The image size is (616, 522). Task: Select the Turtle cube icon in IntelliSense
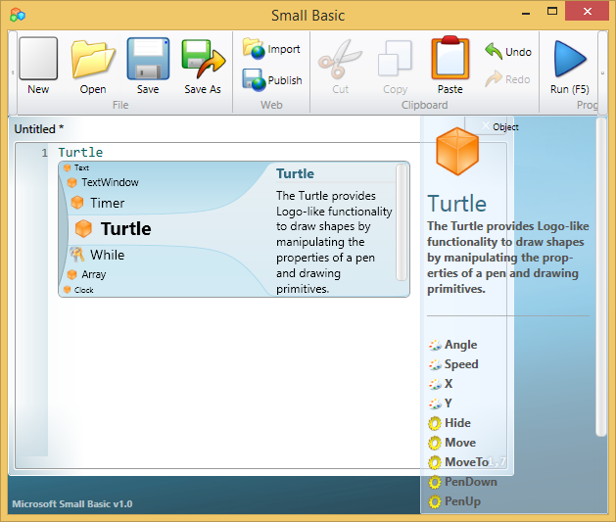(83, 228)
